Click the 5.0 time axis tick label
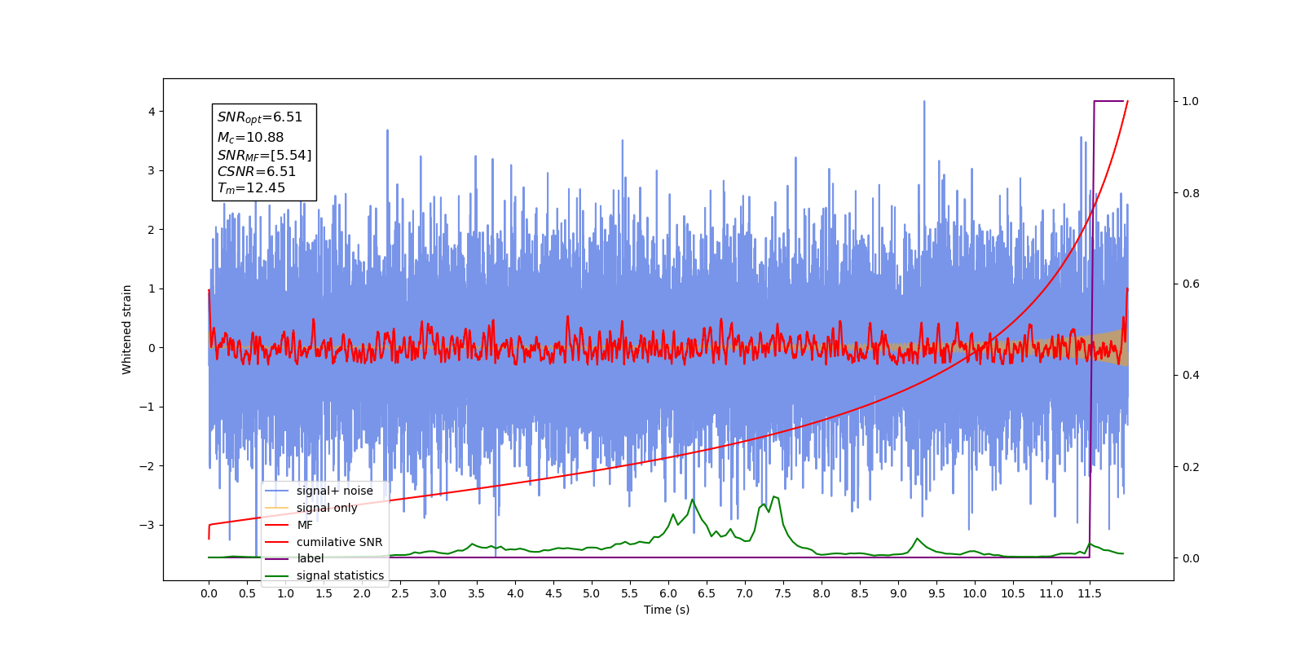Image resolution: width=1304 pixels, height=652 pixels. point(592,593)
